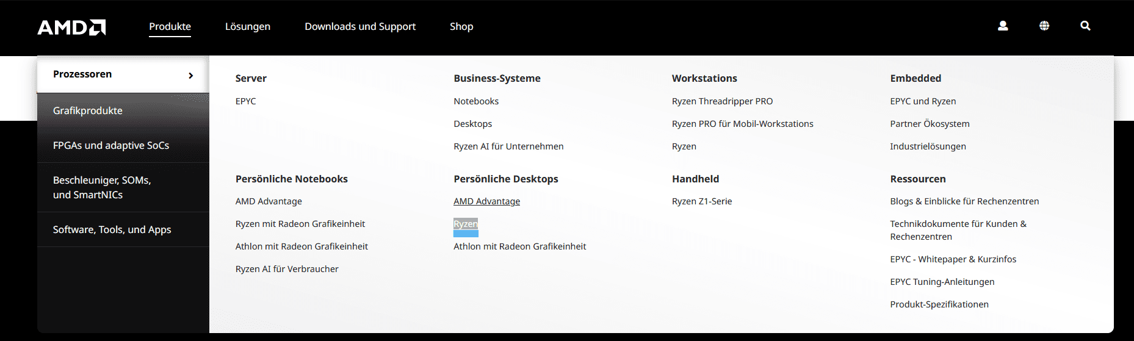The width and height of the screenshot is (1134, 341).
Task: Open Partner Ökosystem link
Action: (930, 124)
